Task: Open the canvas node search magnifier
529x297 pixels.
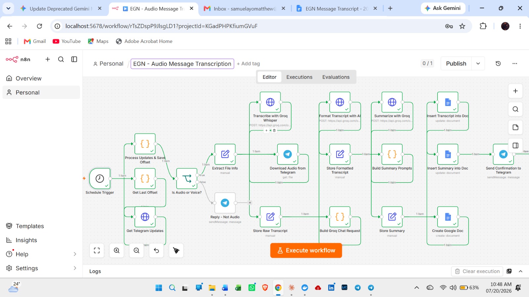Action: [x=515, y=109]
